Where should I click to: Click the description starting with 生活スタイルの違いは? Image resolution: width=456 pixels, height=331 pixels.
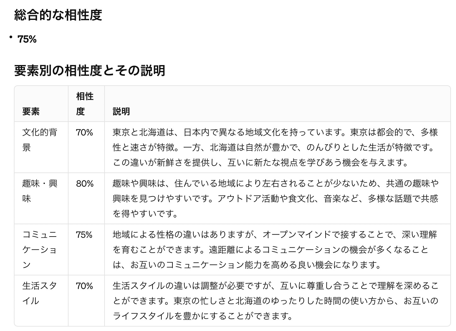[275, 301]
